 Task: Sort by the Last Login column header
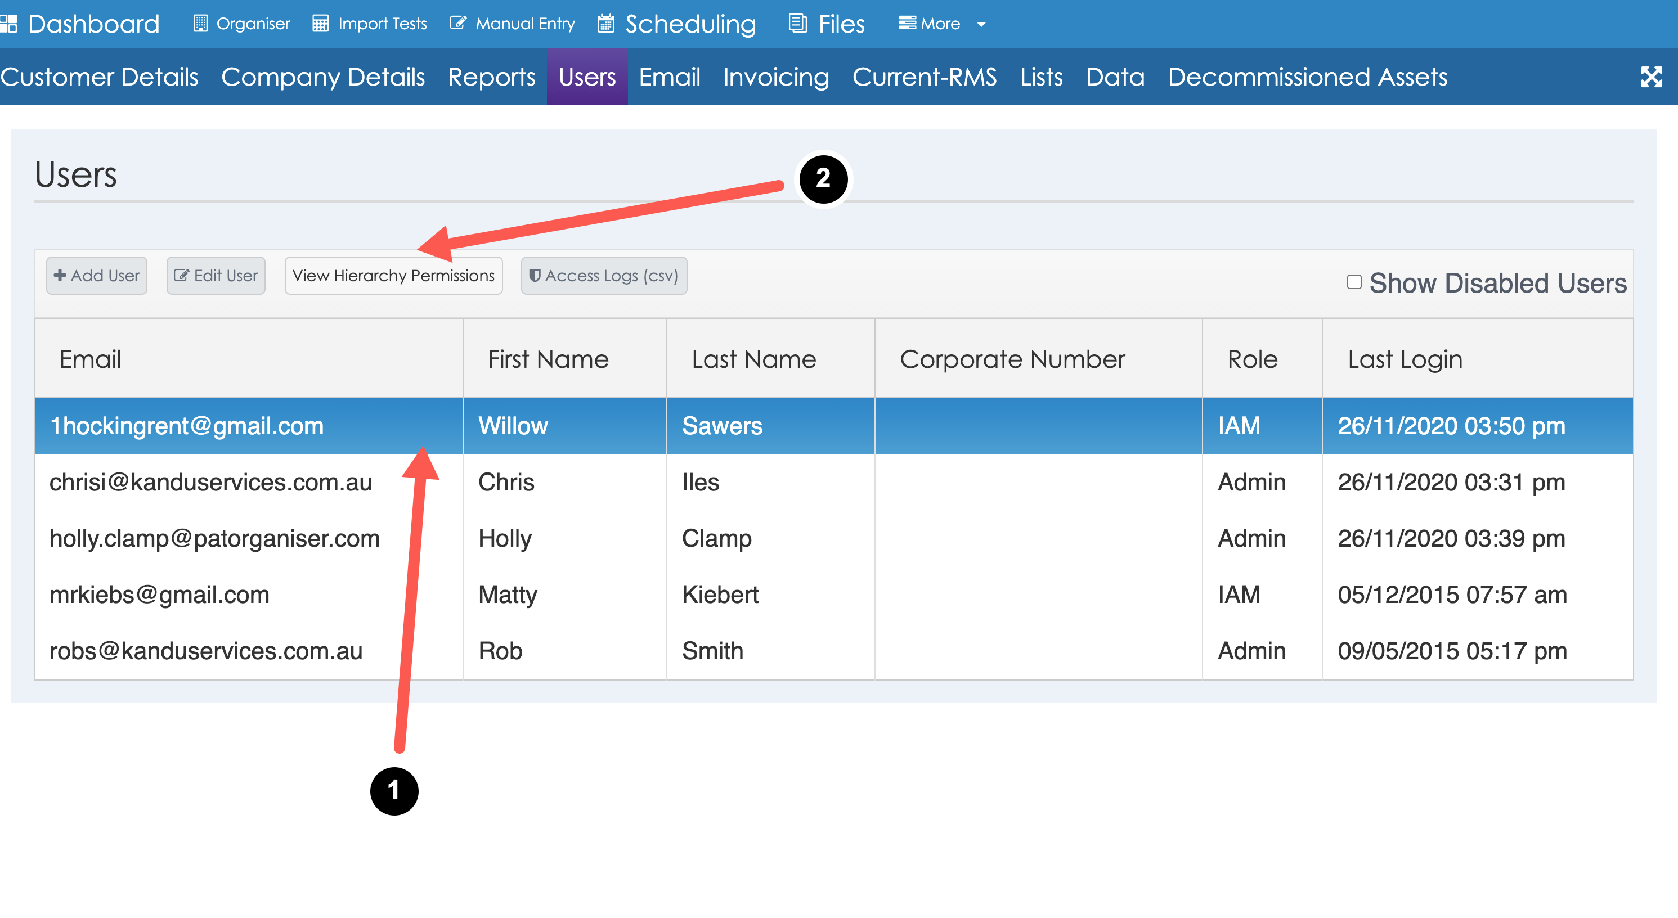click(x=1405, y=359)
